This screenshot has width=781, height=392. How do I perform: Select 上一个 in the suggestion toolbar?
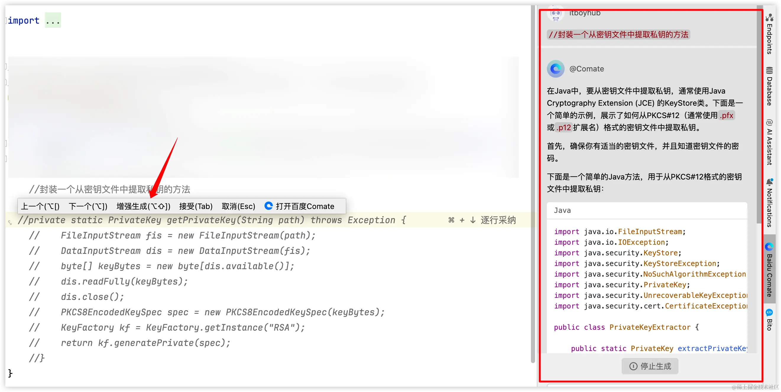coord(40,206)
